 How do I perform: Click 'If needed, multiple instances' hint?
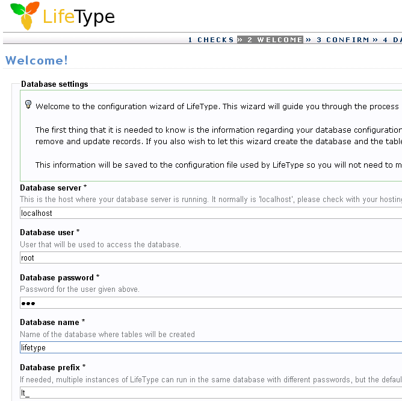[211, 380]
